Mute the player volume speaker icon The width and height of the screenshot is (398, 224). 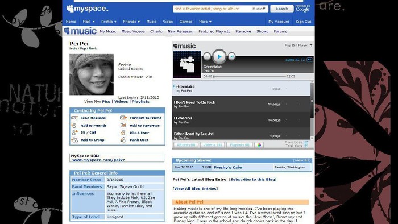309,60
